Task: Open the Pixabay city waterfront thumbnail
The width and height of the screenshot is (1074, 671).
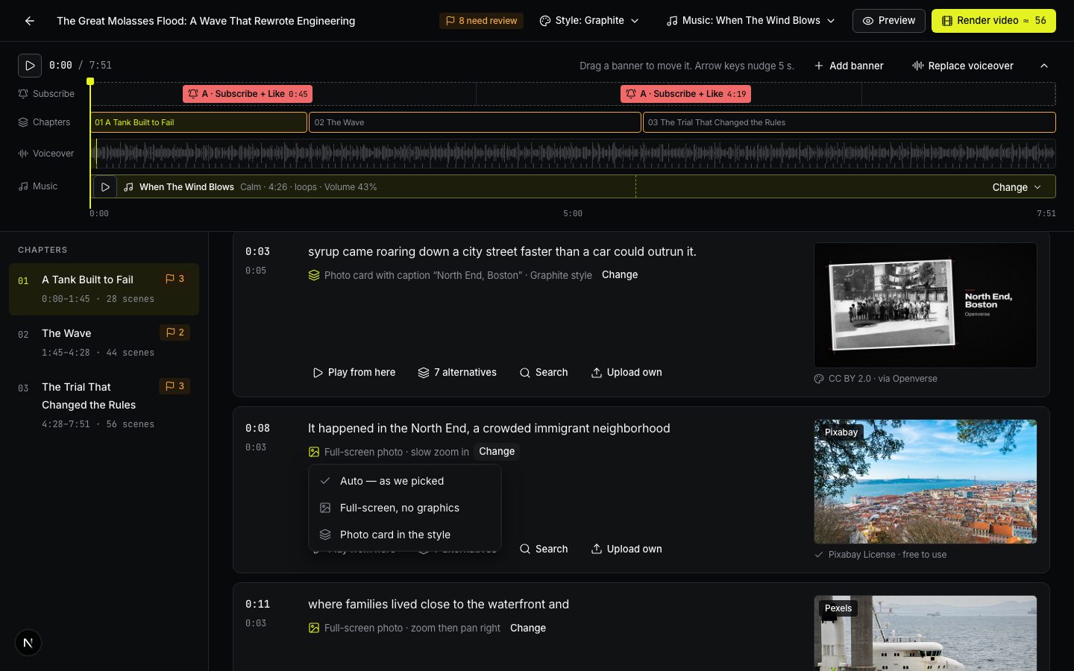Action: 926,482
